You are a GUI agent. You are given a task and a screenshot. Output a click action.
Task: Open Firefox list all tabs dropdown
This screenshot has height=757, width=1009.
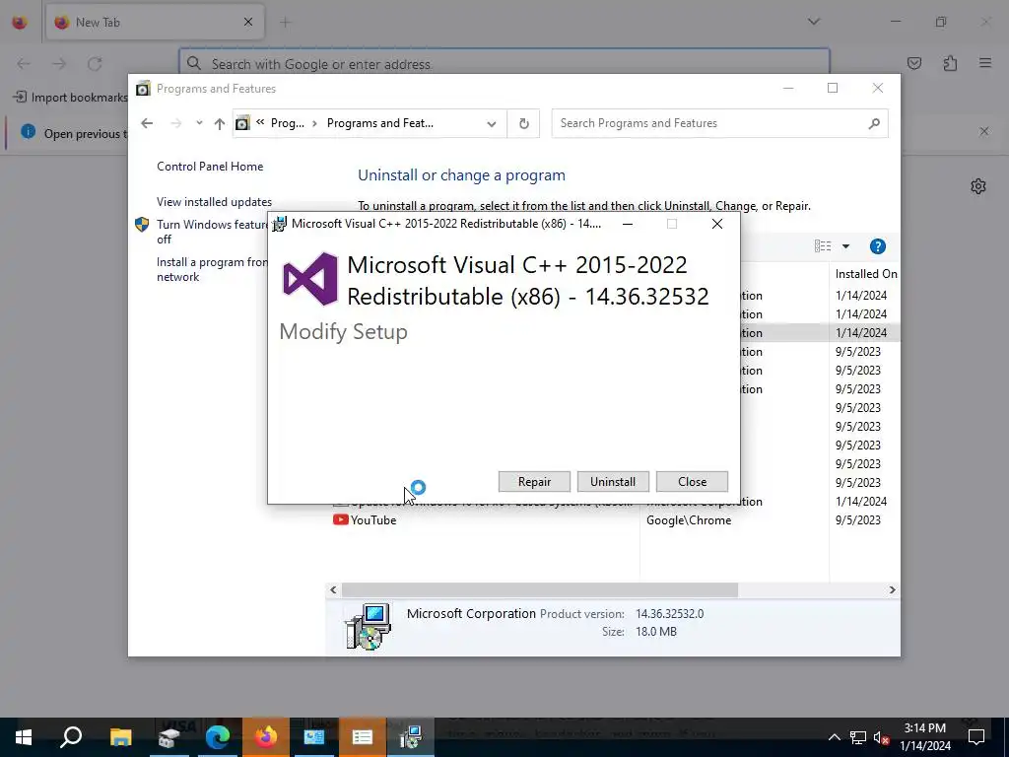(813, 22)
